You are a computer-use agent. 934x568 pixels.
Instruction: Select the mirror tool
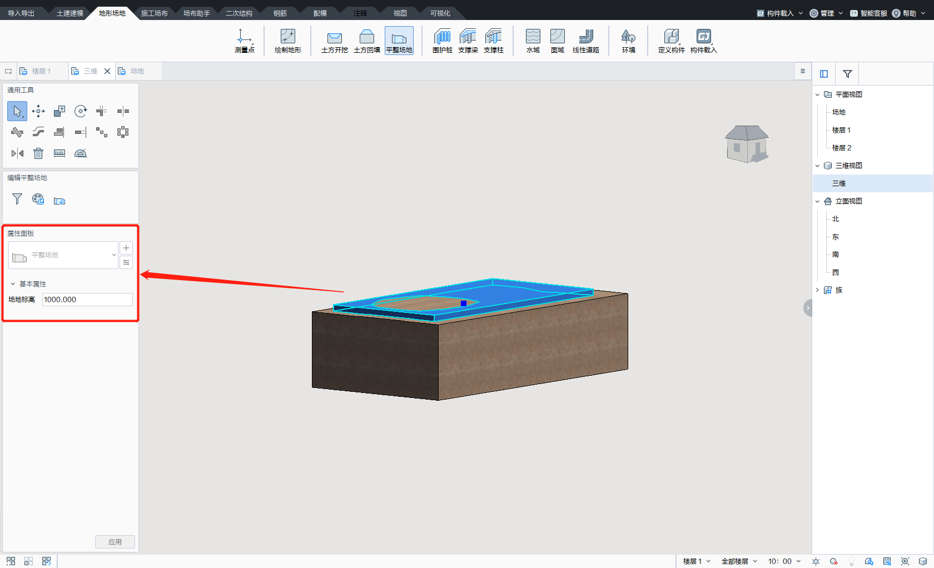pos(17,153)
